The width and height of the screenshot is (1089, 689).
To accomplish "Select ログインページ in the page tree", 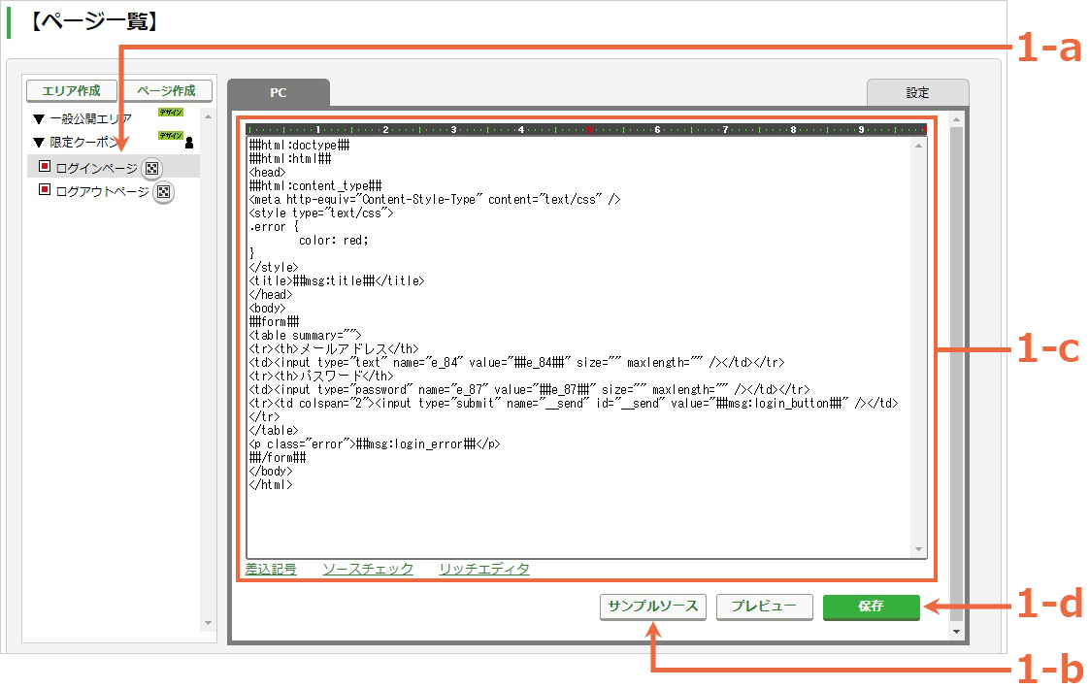I will 96,168.
